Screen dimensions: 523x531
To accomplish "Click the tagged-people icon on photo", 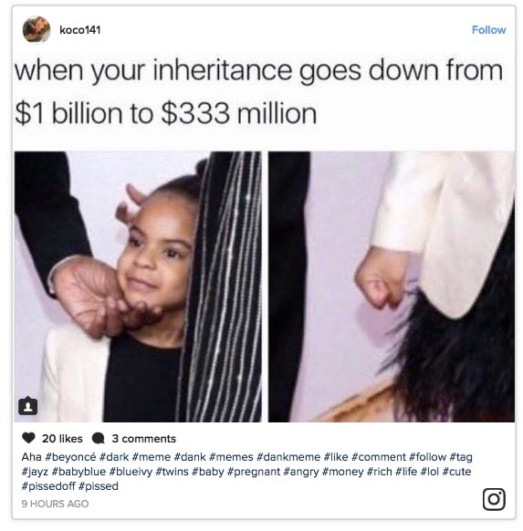I will 27,406.
